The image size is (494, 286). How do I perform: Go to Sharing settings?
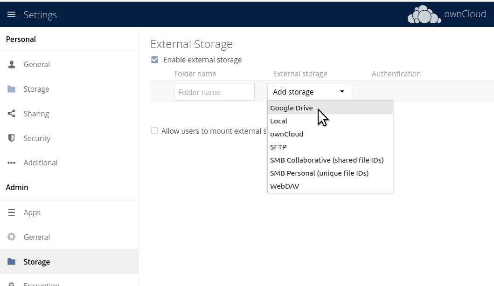coord(70,114)
